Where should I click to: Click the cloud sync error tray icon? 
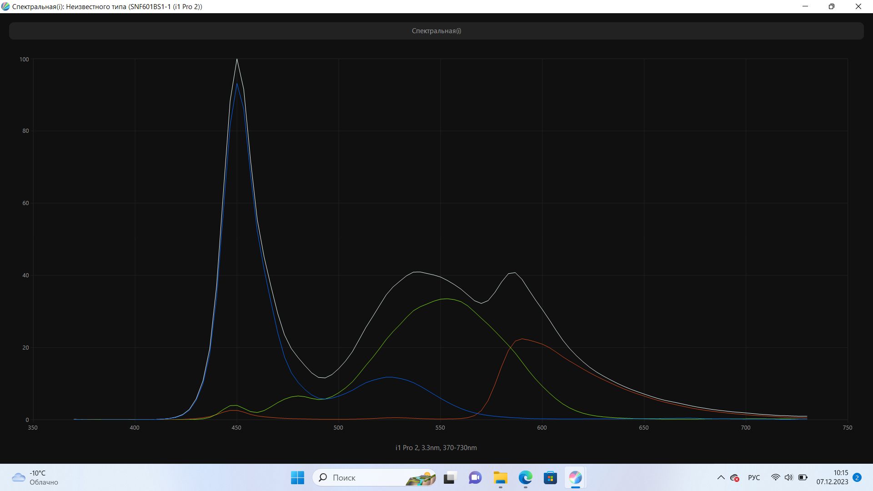point(734,477)
